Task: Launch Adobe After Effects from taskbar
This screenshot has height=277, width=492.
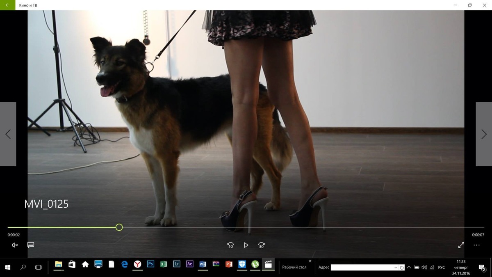Action: (x=189, y=264)
